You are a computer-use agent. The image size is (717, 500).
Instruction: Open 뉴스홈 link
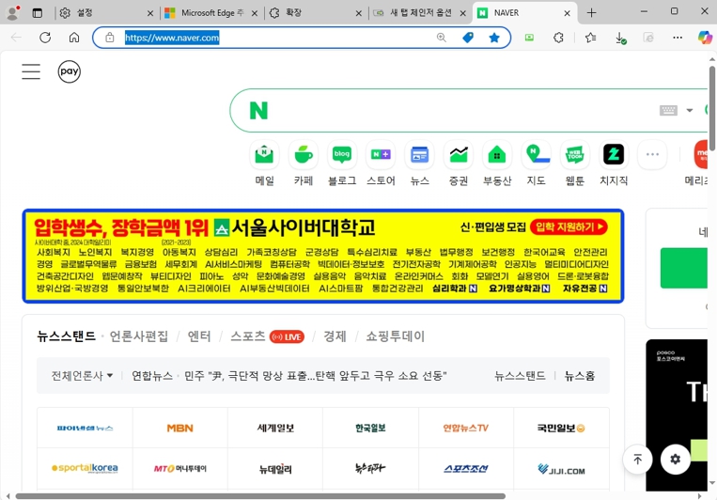coord(580,376)
